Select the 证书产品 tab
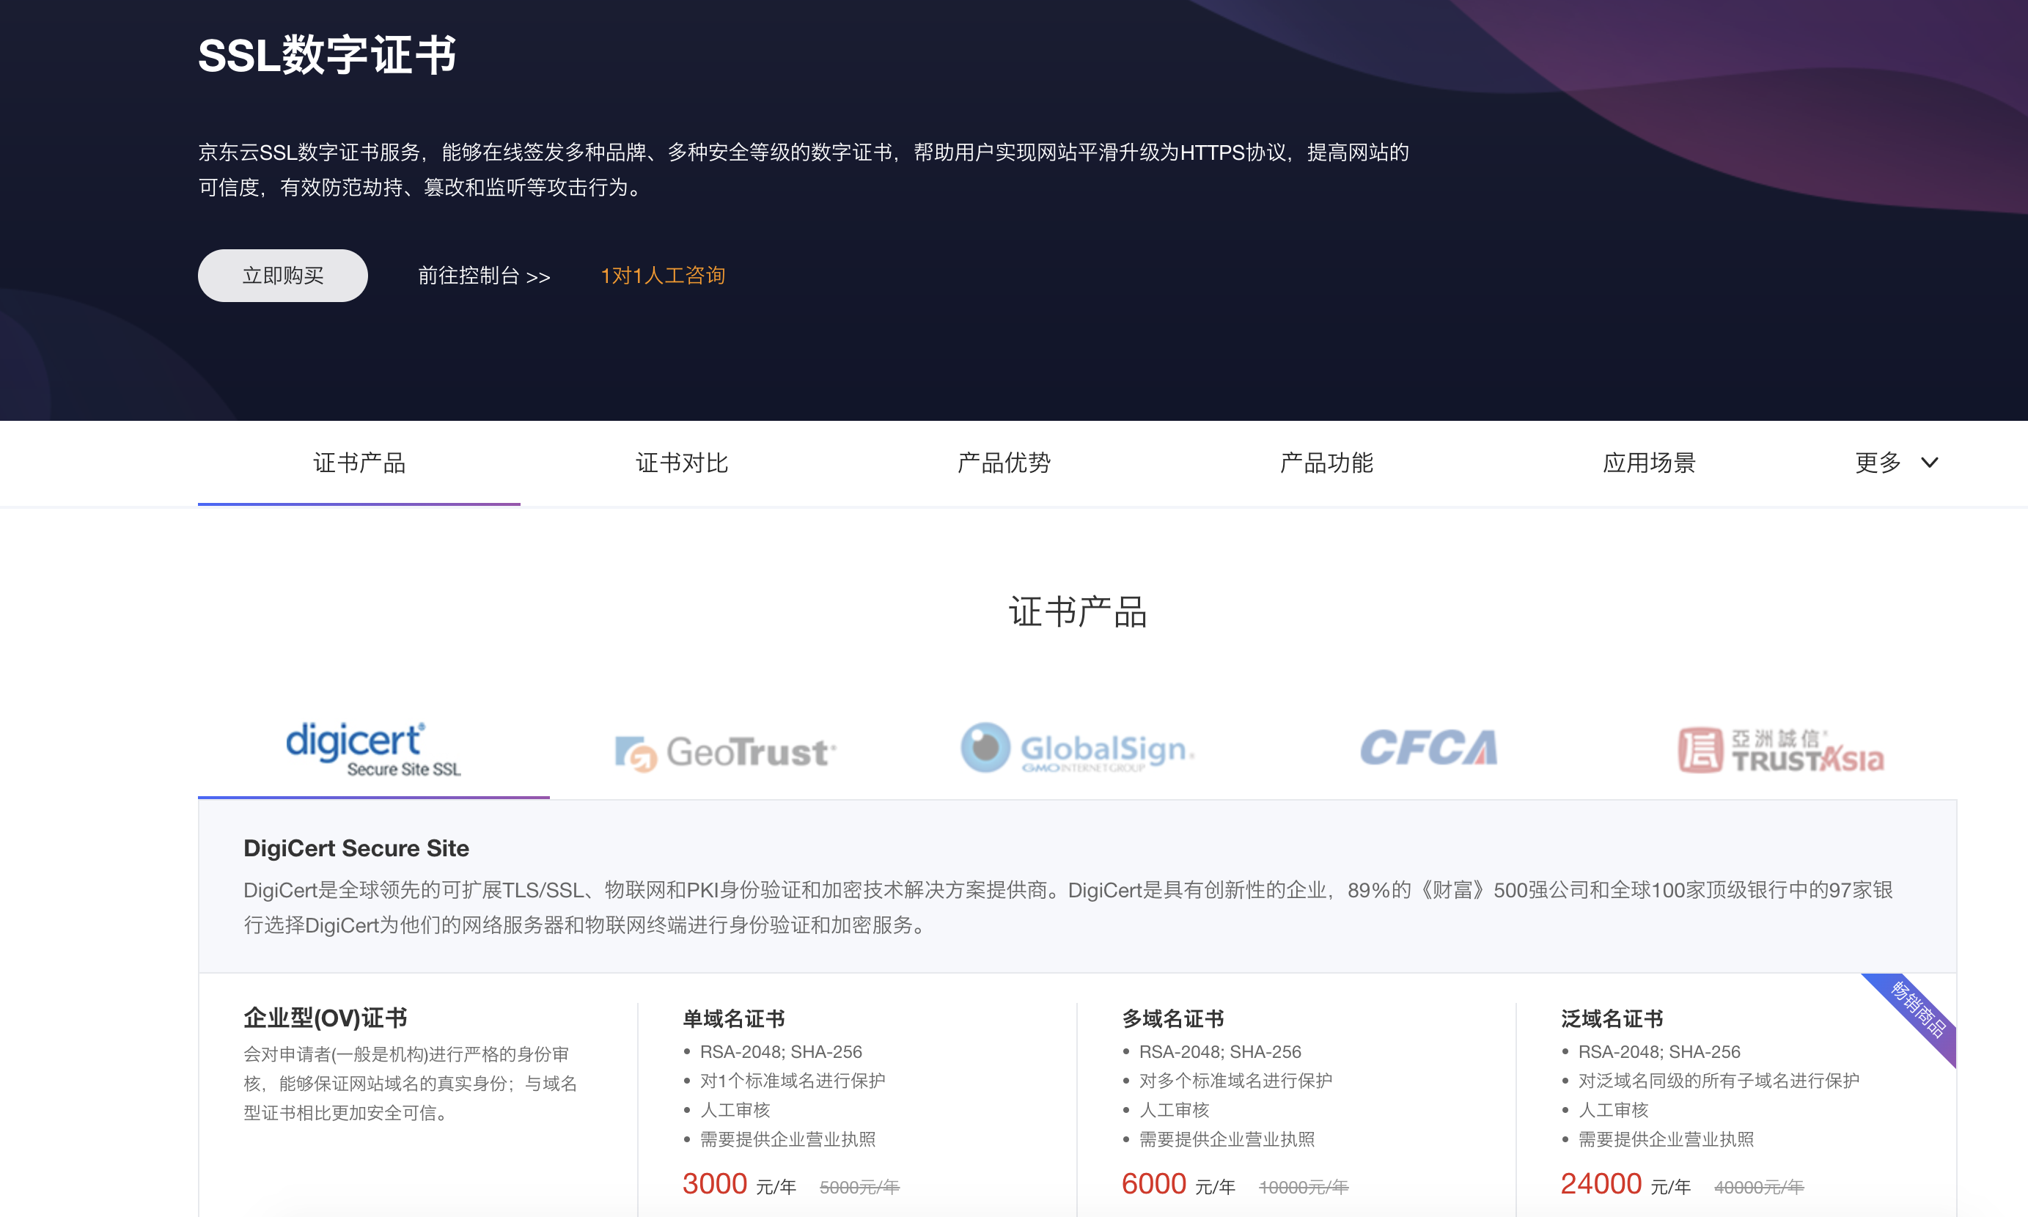The width and height of the screenshot is (2028, 1217). click(x=359, y=463)
